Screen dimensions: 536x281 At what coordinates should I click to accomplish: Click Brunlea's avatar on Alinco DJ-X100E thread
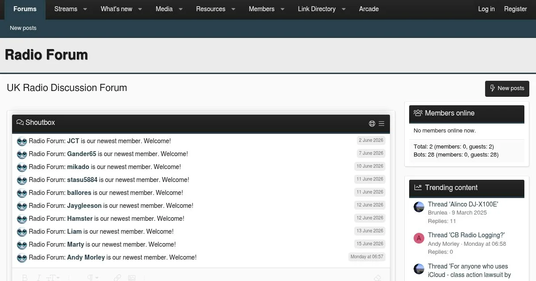[419, 207]
